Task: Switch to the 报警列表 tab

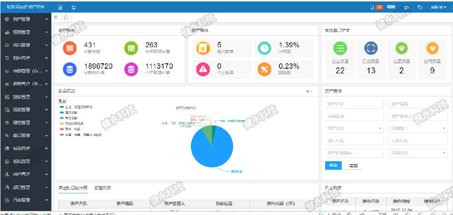Action: 103,188
